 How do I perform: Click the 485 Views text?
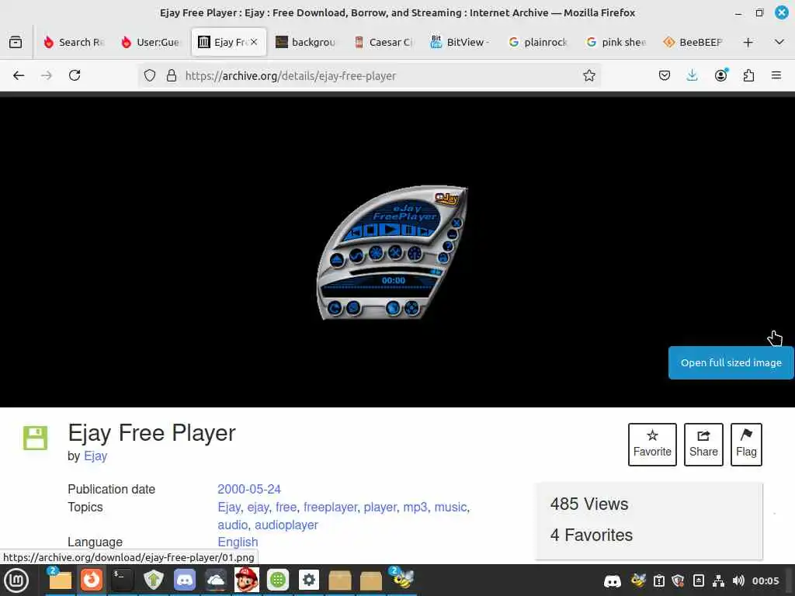(589, 504)
